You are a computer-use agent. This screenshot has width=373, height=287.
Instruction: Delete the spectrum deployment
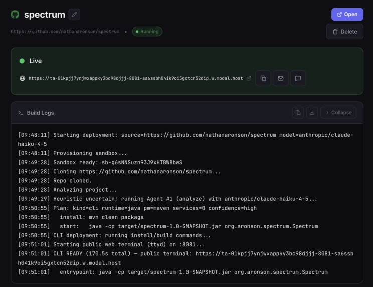(x=345, y=32)
